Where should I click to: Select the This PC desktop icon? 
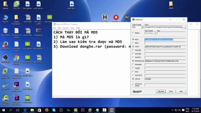(x=5, y=19)
